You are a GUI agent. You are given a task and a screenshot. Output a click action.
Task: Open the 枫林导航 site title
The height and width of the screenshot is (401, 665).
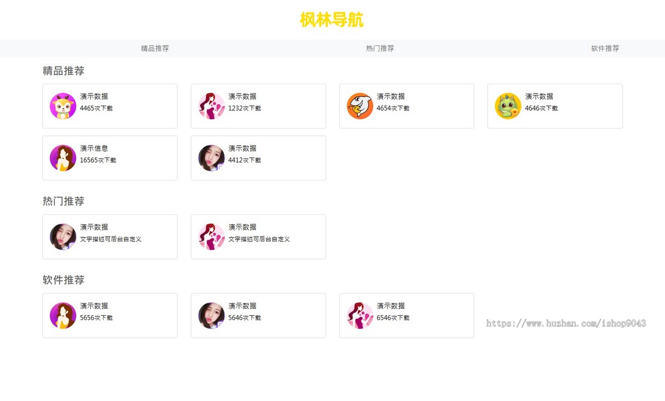click(x=332, y=20)
